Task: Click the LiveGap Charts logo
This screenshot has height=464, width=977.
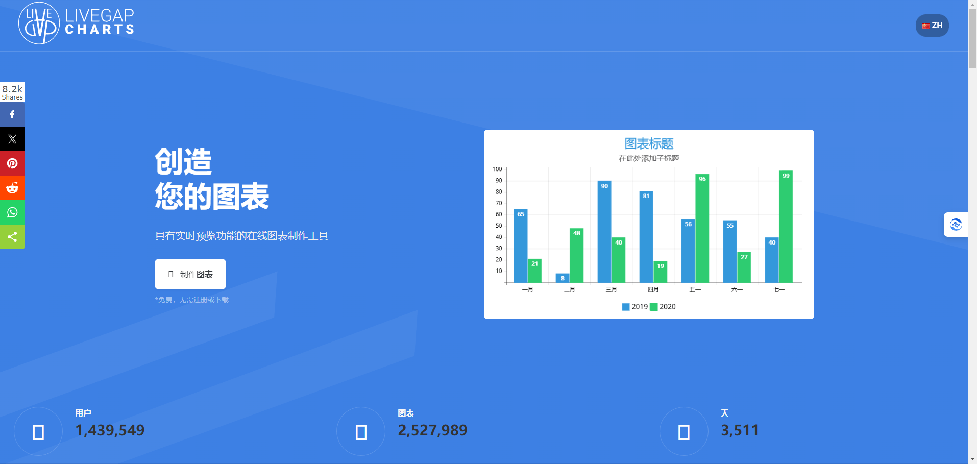Action: point(76,22)
